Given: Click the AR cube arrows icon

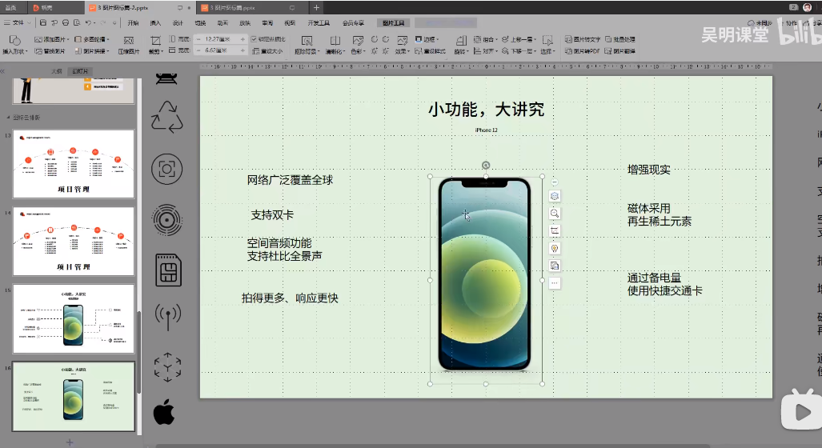Looking at the screenshot, I should click(x=168, y=367).
